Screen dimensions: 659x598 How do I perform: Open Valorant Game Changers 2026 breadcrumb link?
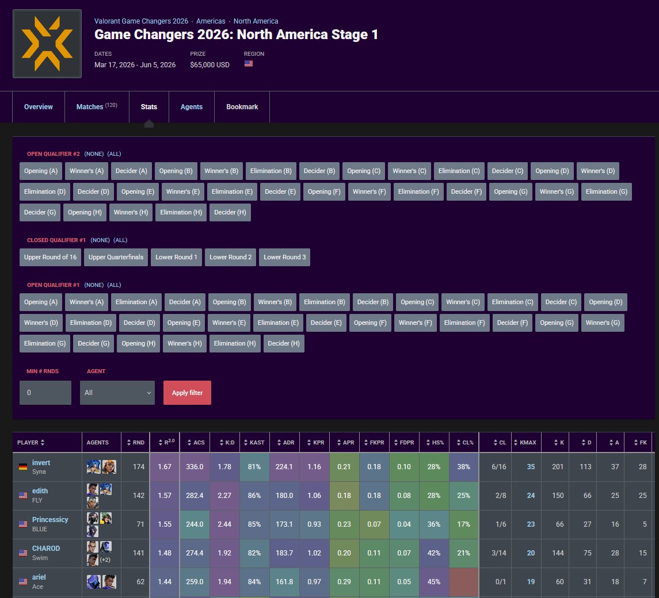click(141, 21)
